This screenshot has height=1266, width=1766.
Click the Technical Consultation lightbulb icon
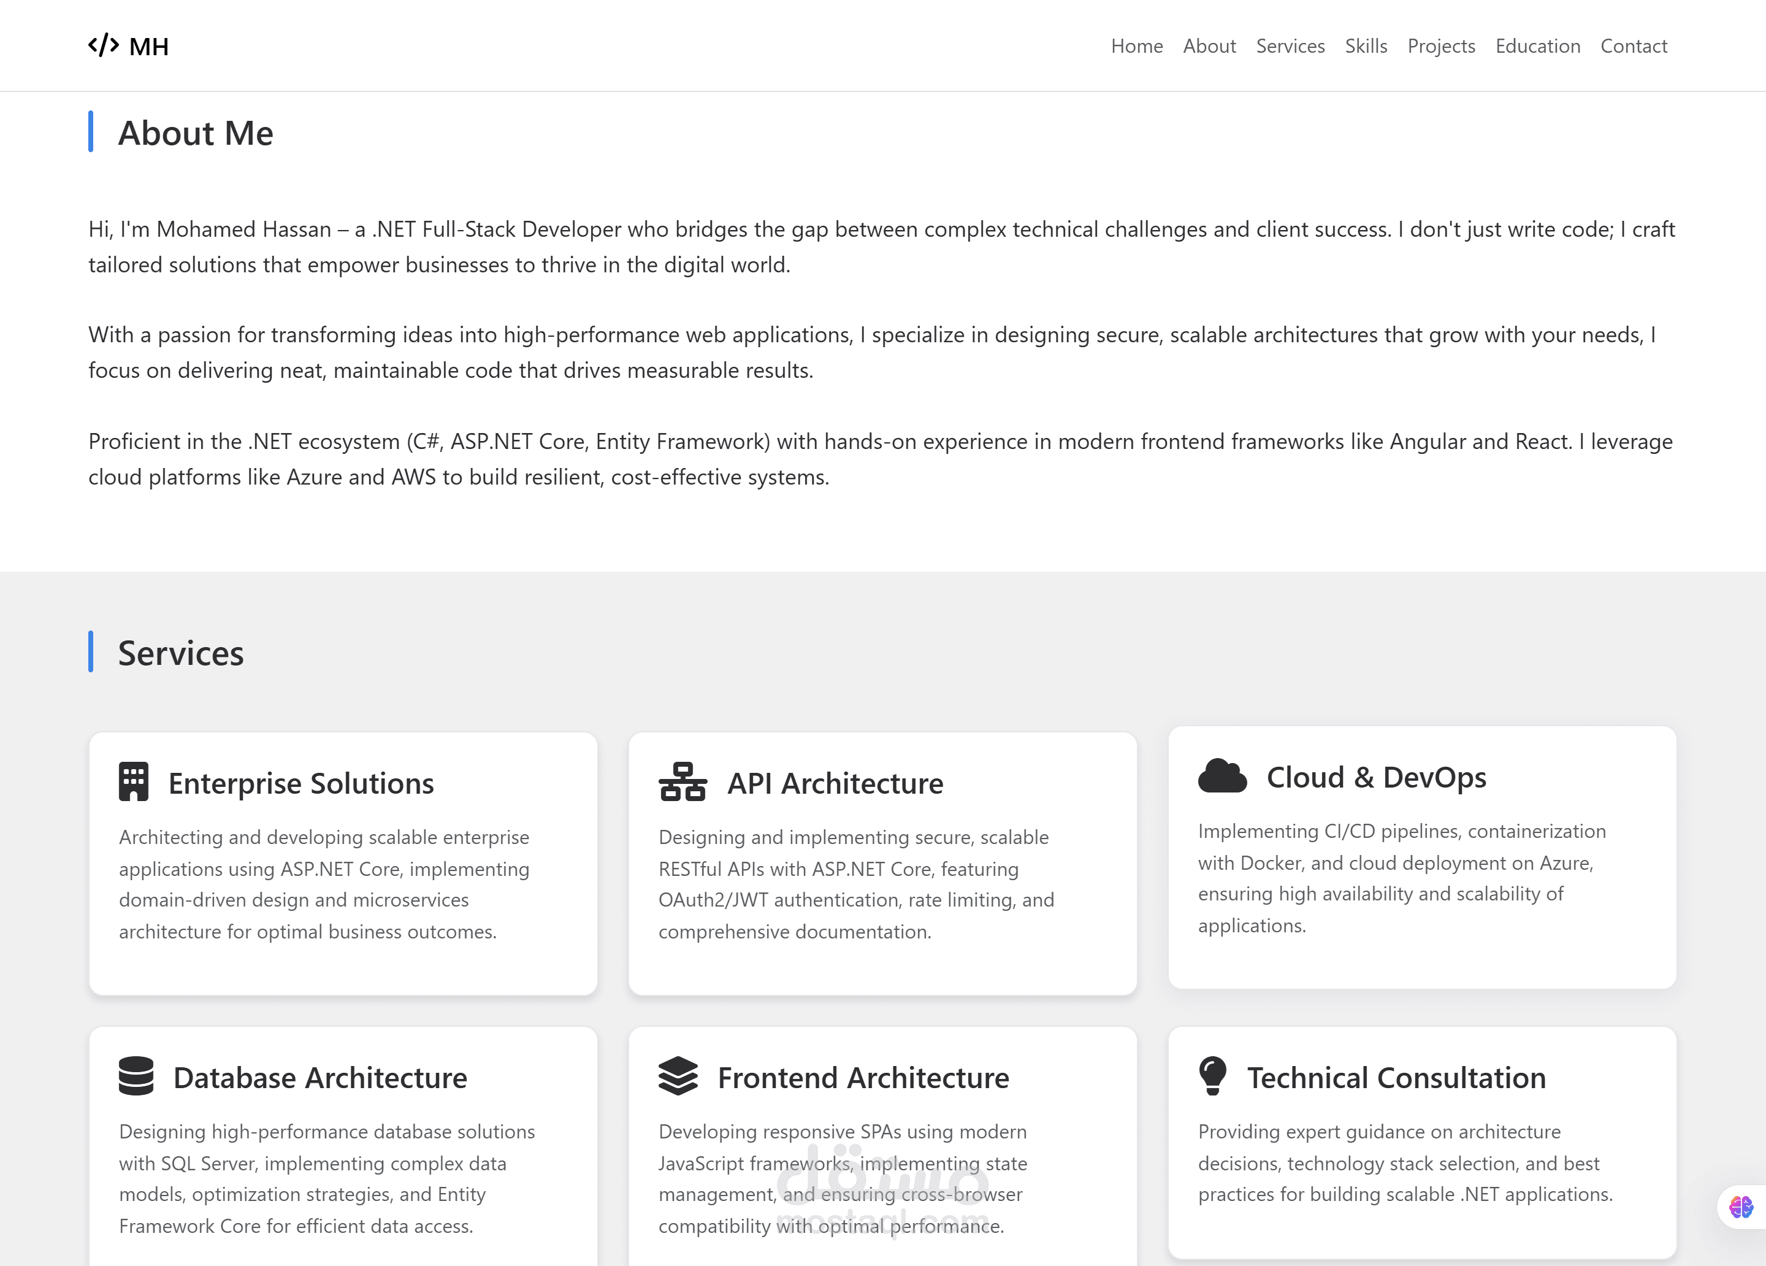[x=1212, y=1076]
